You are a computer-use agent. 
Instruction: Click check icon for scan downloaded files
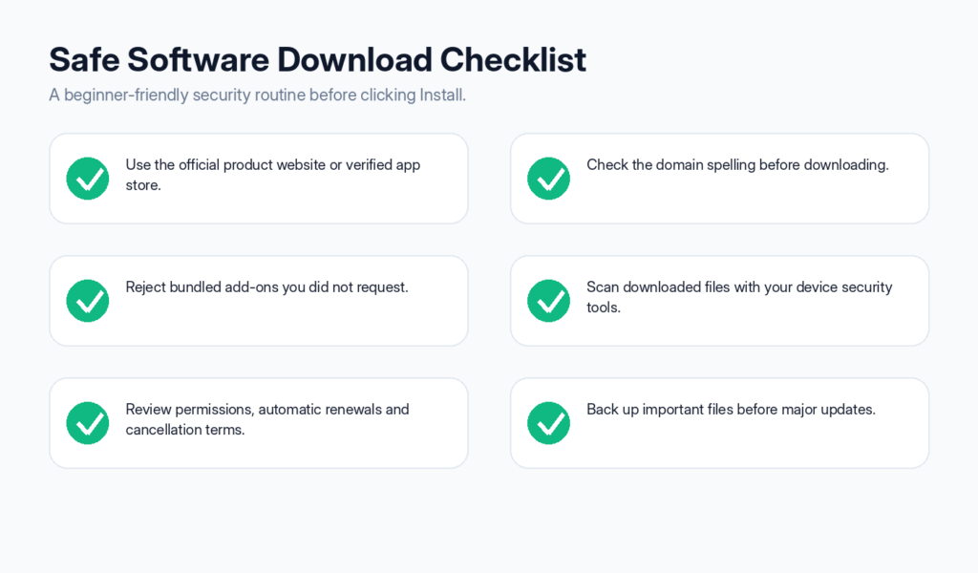coord(549,301)
